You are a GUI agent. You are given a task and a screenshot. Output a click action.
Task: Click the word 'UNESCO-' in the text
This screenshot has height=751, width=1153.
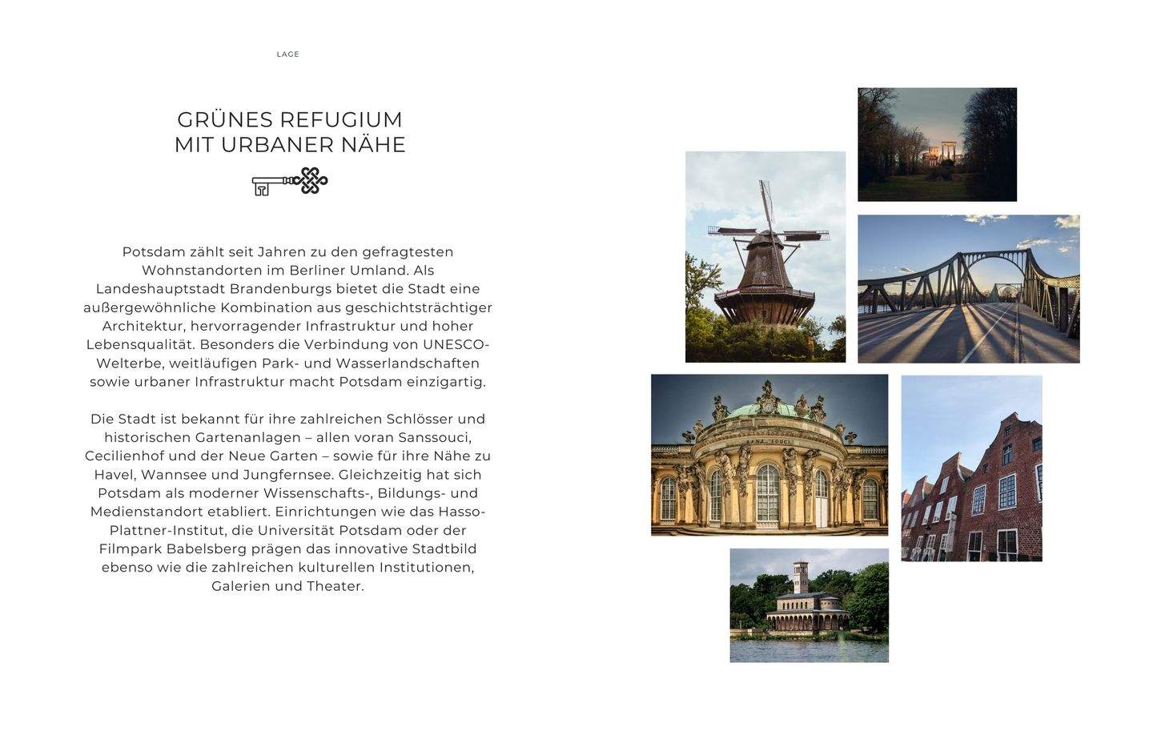pos(455,345)
